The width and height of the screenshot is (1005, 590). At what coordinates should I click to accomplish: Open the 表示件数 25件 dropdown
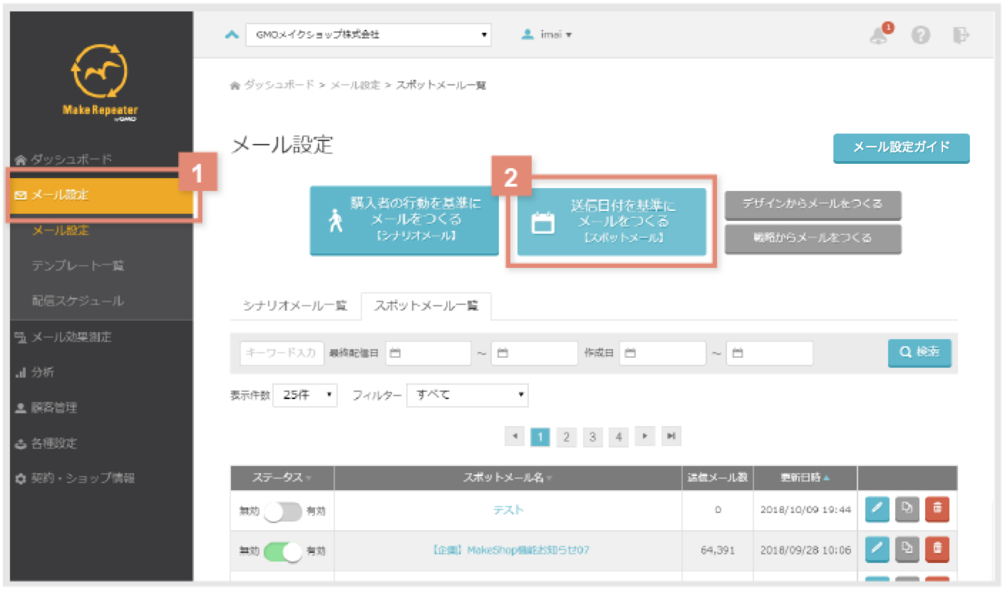pos(305,395)
